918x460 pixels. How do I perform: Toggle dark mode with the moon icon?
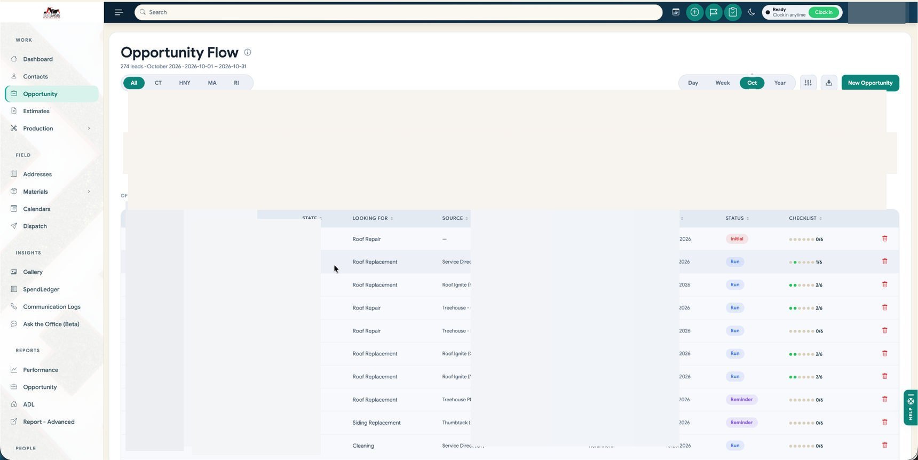pos(751,12)
